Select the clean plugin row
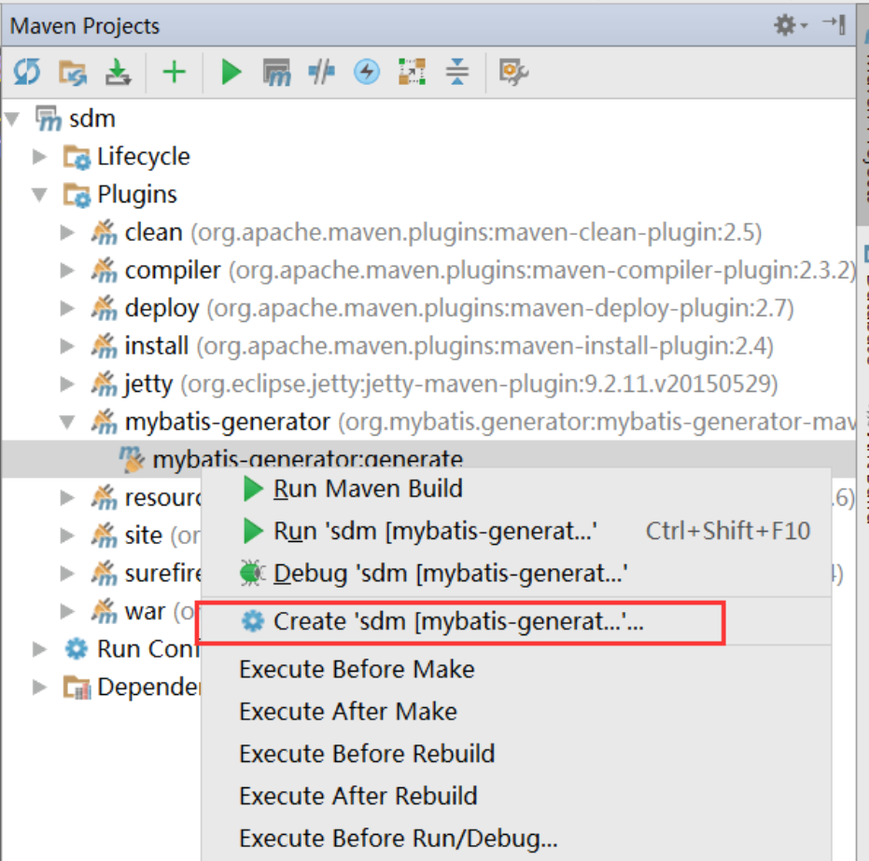The height and width of the screenshot is (861, 869). click(429, 232)
